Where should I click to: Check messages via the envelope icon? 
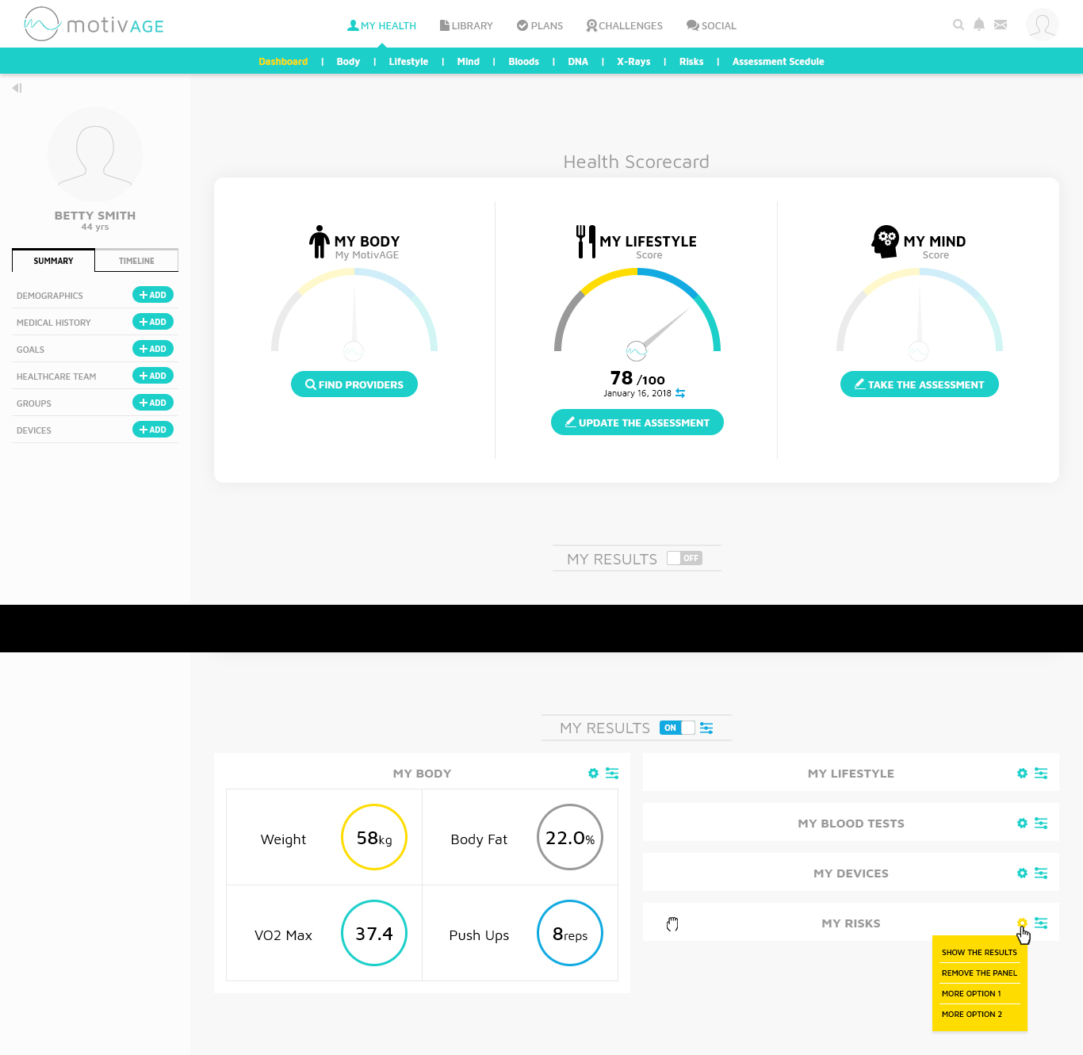click(x=1001, y=25)
